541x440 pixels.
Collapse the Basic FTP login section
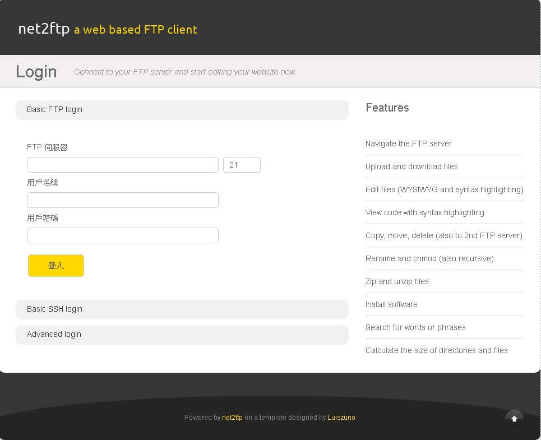pyautogui.click(x=54, y=110)
